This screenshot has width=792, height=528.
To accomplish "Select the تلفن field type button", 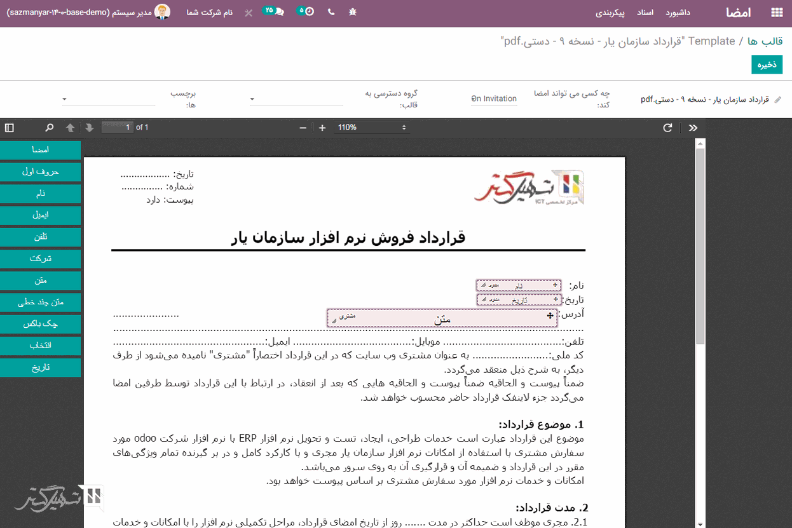I will (x=41, y=237).
